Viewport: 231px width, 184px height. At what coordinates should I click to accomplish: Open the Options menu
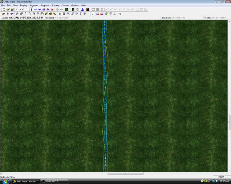[x=75, y=5]
